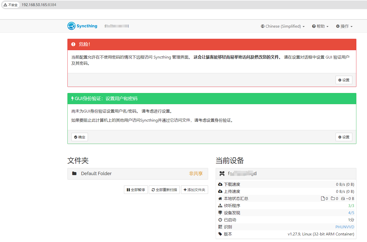Click the uptime value 1分
Image resolution: width=367 pixels, height=242 pixels.
(351, 220)
